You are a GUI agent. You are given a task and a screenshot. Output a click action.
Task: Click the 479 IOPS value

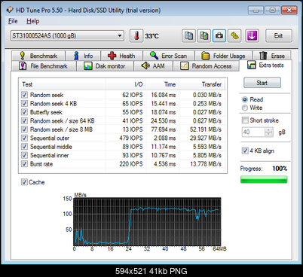click(x=131, y=138)
